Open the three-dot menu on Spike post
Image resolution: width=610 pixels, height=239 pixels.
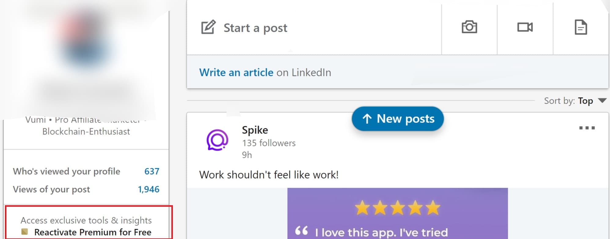click(x=587, y=128)
